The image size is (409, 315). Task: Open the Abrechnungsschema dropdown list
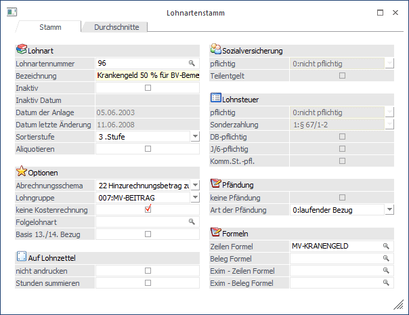pos(195,185)
